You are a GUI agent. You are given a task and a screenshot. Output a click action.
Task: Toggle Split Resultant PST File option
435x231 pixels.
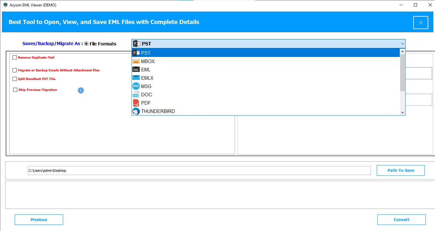pyautogui.click(x=15, y=79)
